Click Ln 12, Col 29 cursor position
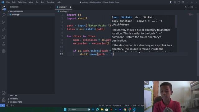Viewport: 199px width, 112px height. (x=105, y=105)
